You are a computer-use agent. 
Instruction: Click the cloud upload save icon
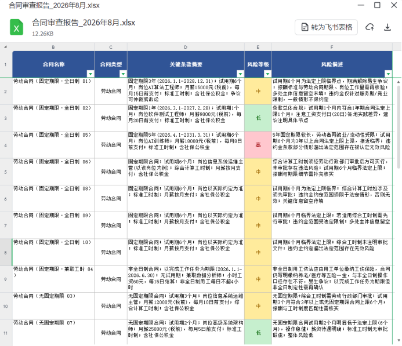pos(370,27)
